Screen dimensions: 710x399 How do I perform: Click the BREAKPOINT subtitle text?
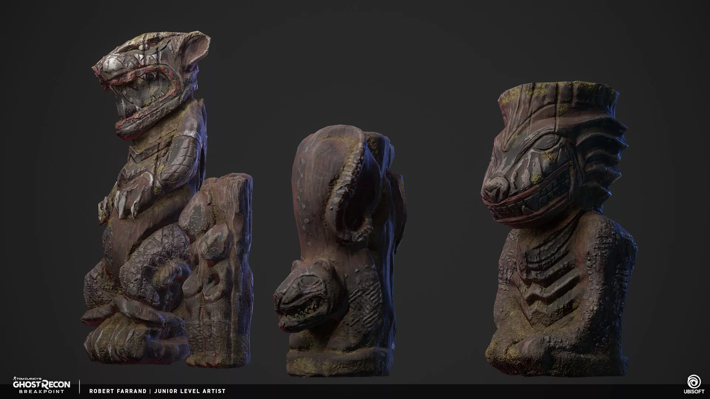click(41, 391)
